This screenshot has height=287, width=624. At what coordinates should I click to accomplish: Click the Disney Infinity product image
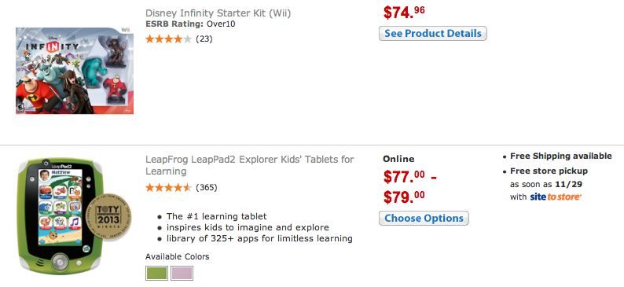click(75, 71)
